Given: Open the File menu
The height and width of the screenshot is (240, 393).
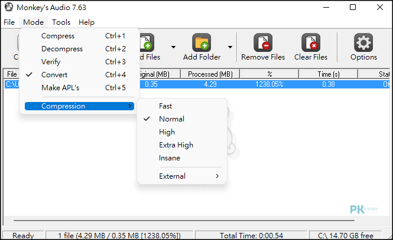Looking at the screenshot, I should click(9, 22).
